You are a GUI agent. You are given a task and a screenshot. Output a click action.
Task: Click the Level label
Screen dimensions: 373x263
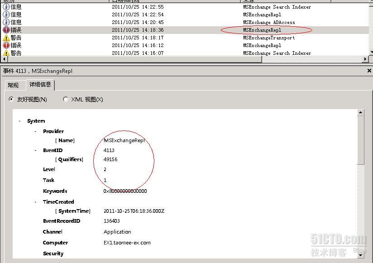coord(49,169)
